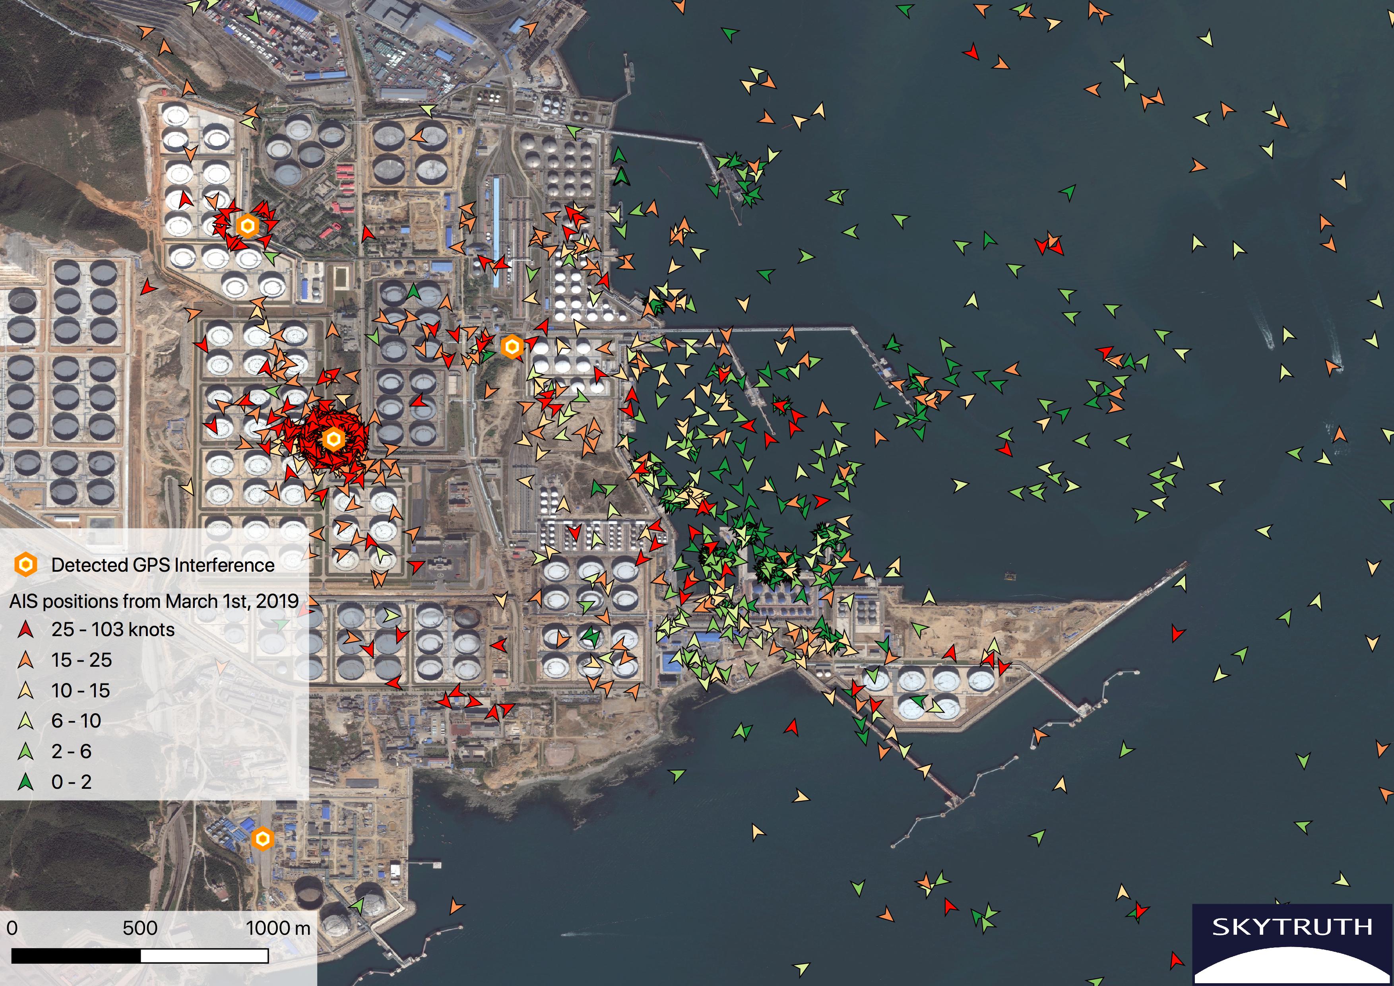Click the '10 - 15' legend text
This screenshot has width=1394, height=986.
tap(81, 690)
